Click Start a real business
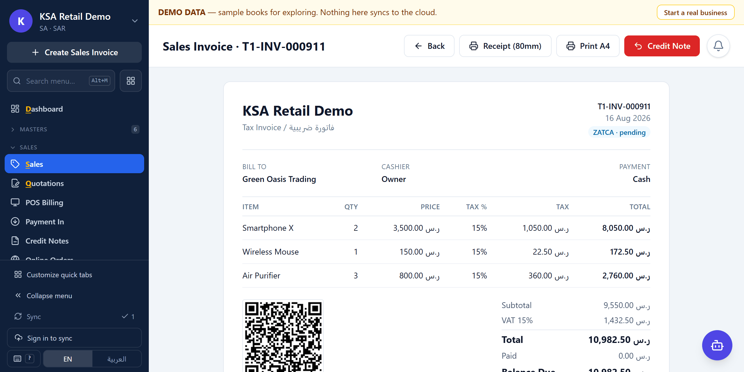Screen dimensions: 744x372 tap(695, 12)
